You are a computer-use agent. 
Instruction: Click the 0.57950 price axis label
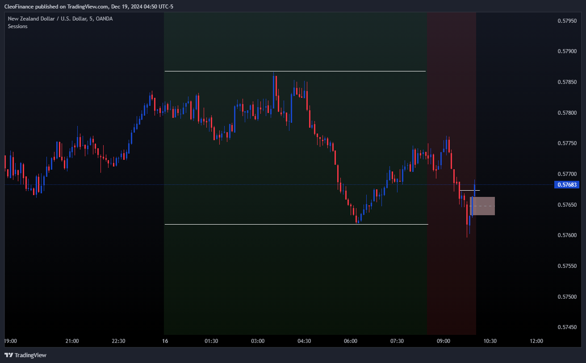[x=566, y=21]
